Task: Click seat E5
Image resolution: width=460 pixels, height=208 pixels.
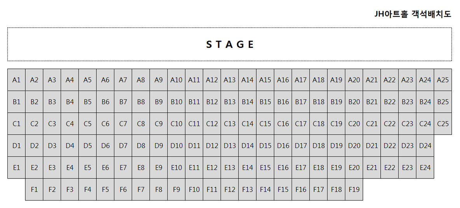Action: 87,168
